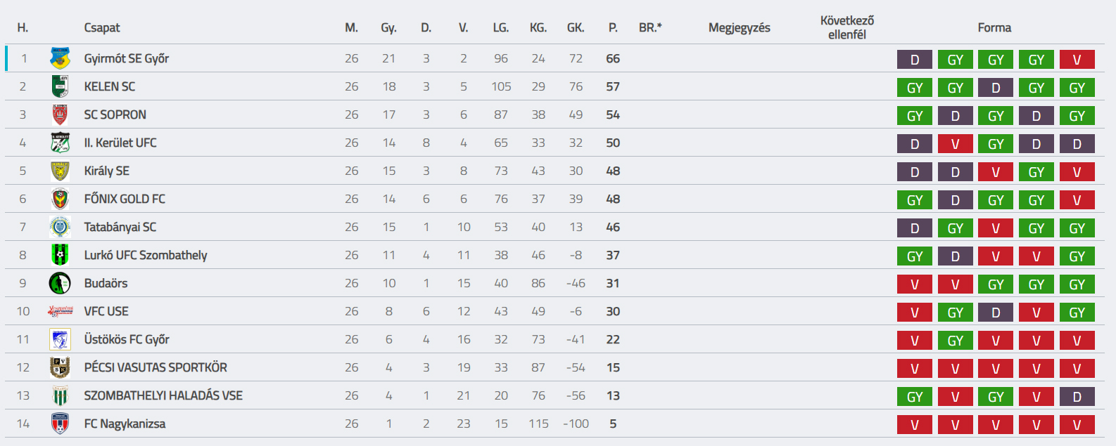
Task: Select the Következő ellenfél column header
Action: click(847, 27)
